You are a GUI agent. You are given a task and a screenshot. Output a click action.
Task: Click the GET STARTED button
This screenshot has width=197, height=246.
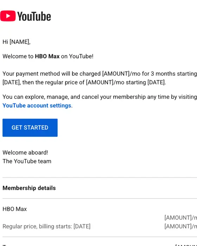pos(30,128)
